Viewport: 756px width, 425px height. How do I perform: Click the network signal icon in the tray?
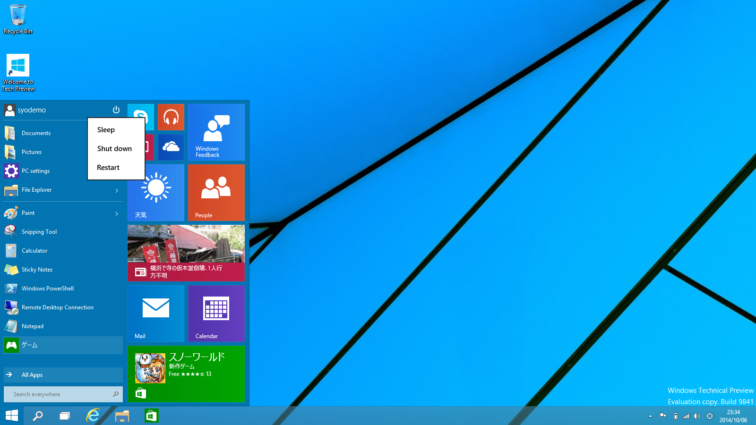coord(686,416)
